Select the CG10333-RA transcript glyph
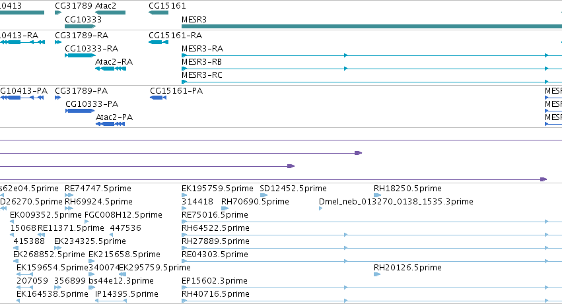This screenshot has width=562, height=304. (x=81, y=55)
